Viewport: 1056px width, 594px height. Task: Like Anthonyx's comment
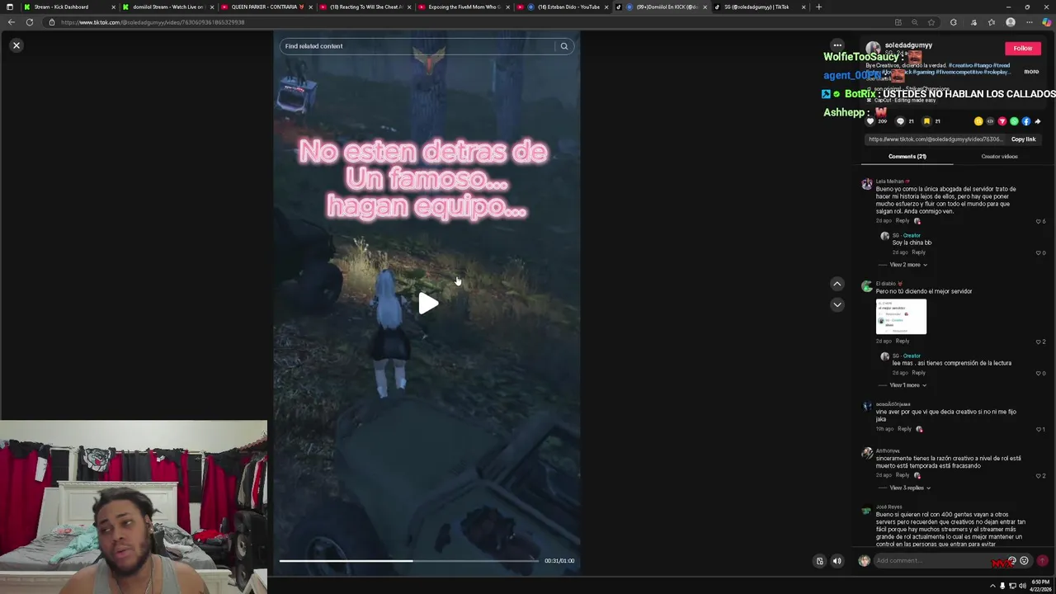coord(1039,476)
